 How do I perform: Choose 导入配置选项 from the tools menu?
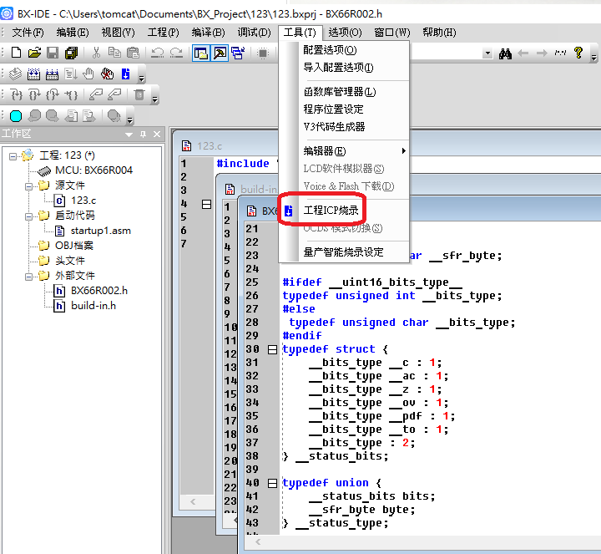click(344, 68)
